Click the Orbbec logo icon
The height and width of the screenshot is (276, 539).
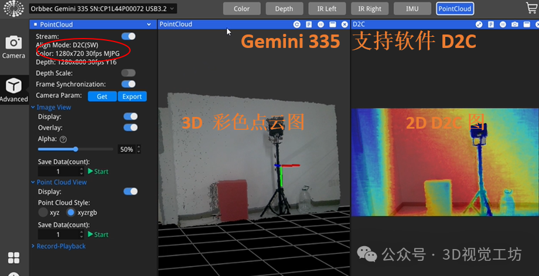pyautogui.click(x=13, y=9)
